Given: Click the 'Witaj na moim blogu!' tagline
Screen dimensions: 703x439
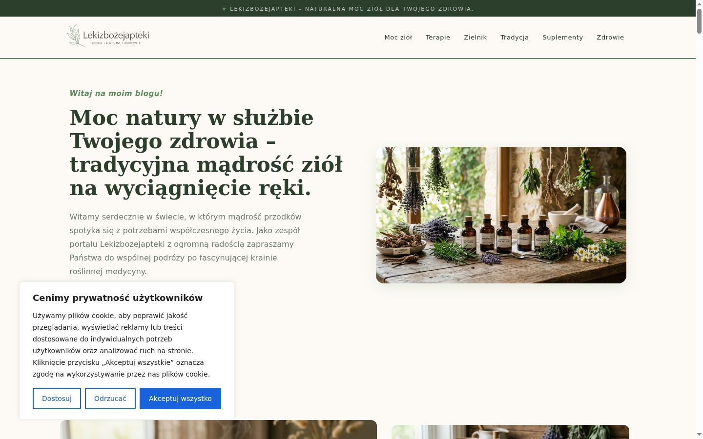Looking at the screenshot, I should 116,93.
